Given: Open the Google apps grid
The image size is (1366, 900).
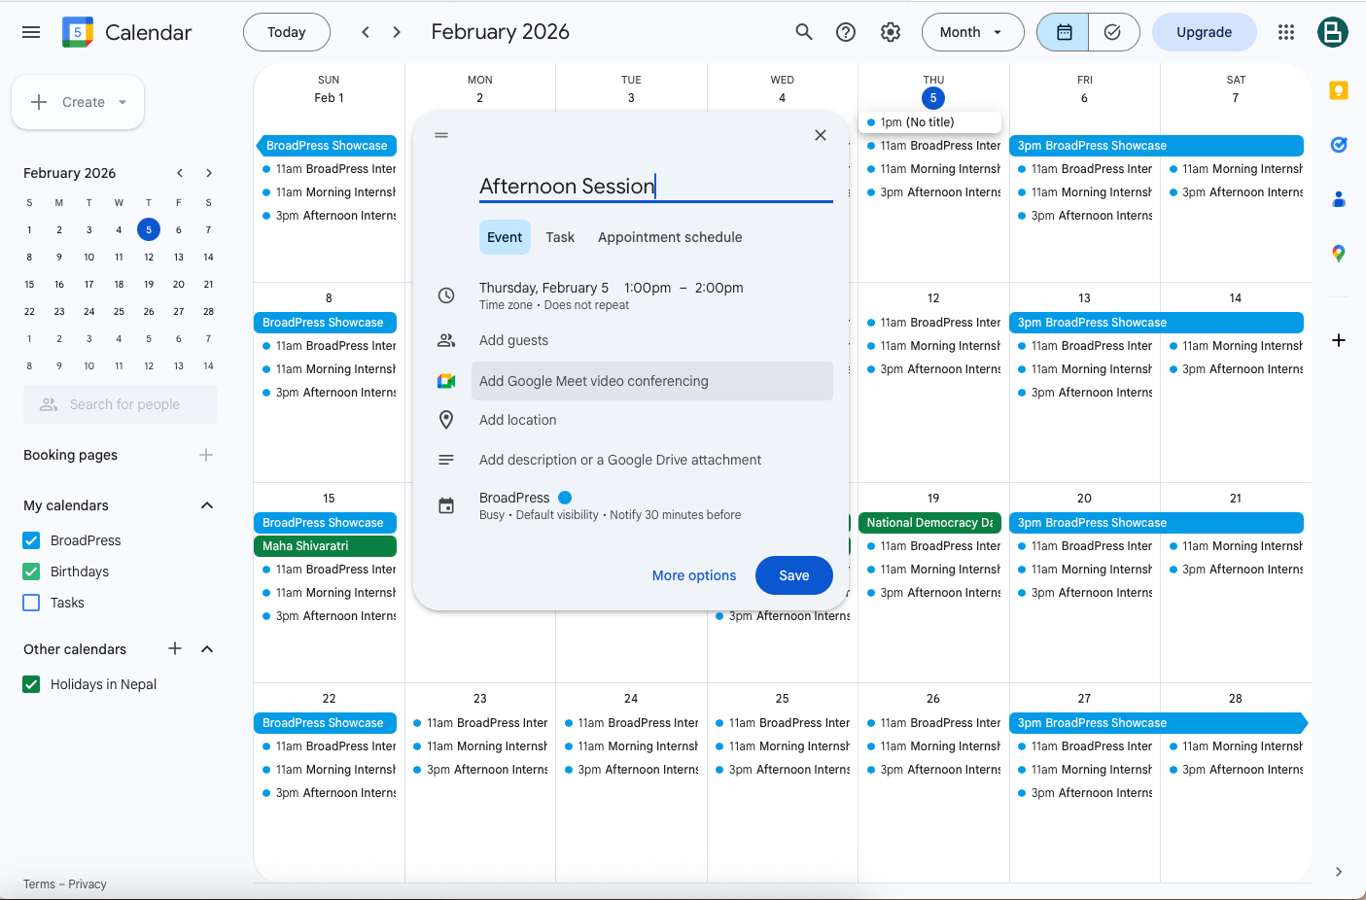Looking at the screenshot, I should pos(1286,32).
